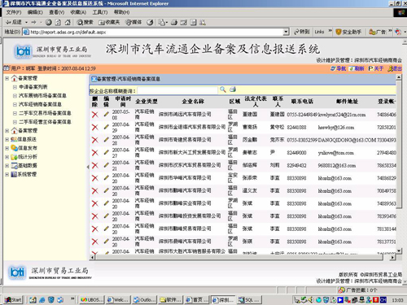The image size is (407, 305).
Task: Click the IE Forward arrow button
Action: pyautogui.click(x=33, y=22)
